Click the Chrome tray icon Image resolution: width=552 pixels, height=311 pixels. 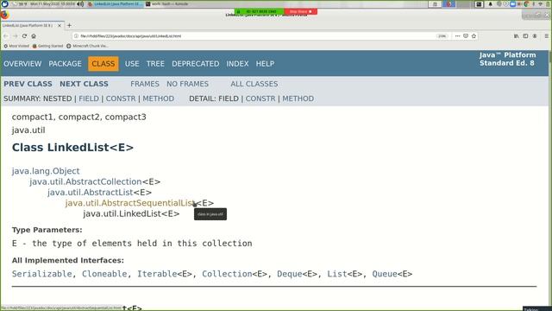coord(526,4)
